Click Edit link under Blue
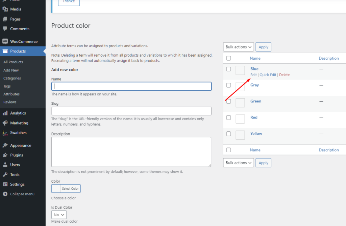This screenshot has height=226, width=346. point(253,75)
